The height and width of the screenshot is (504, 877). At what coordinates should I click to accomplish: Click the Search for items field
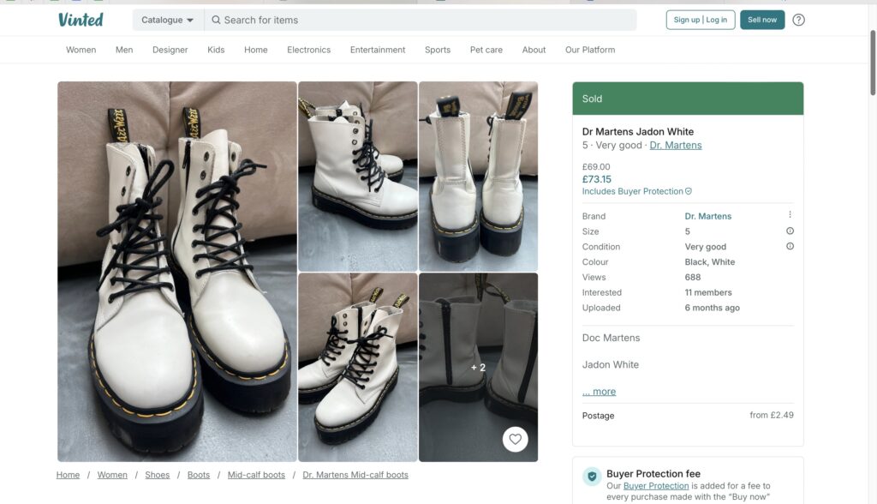click(x=420, y=21)
